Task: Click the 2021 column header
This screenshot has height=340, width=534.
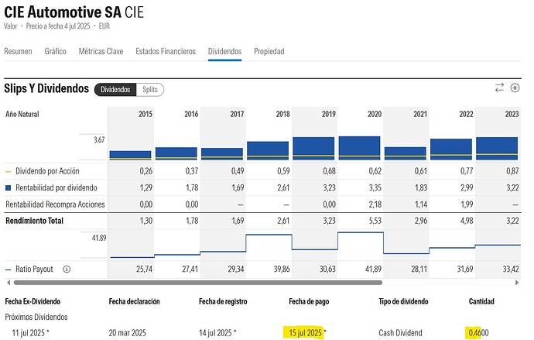Action: tap(420, 114)
